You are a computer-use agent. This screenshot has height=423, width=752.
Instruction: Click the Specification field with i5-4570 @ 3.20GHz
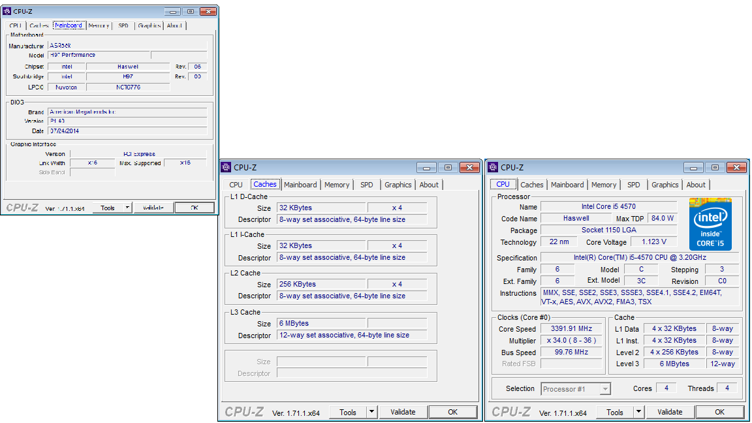(x=640, y=258)
